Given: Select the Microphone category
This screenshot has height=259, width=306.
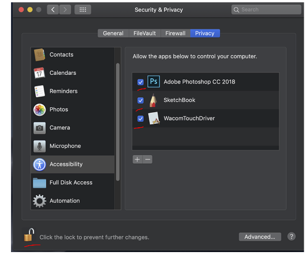Looking at the screenshot, I should 73,146.
